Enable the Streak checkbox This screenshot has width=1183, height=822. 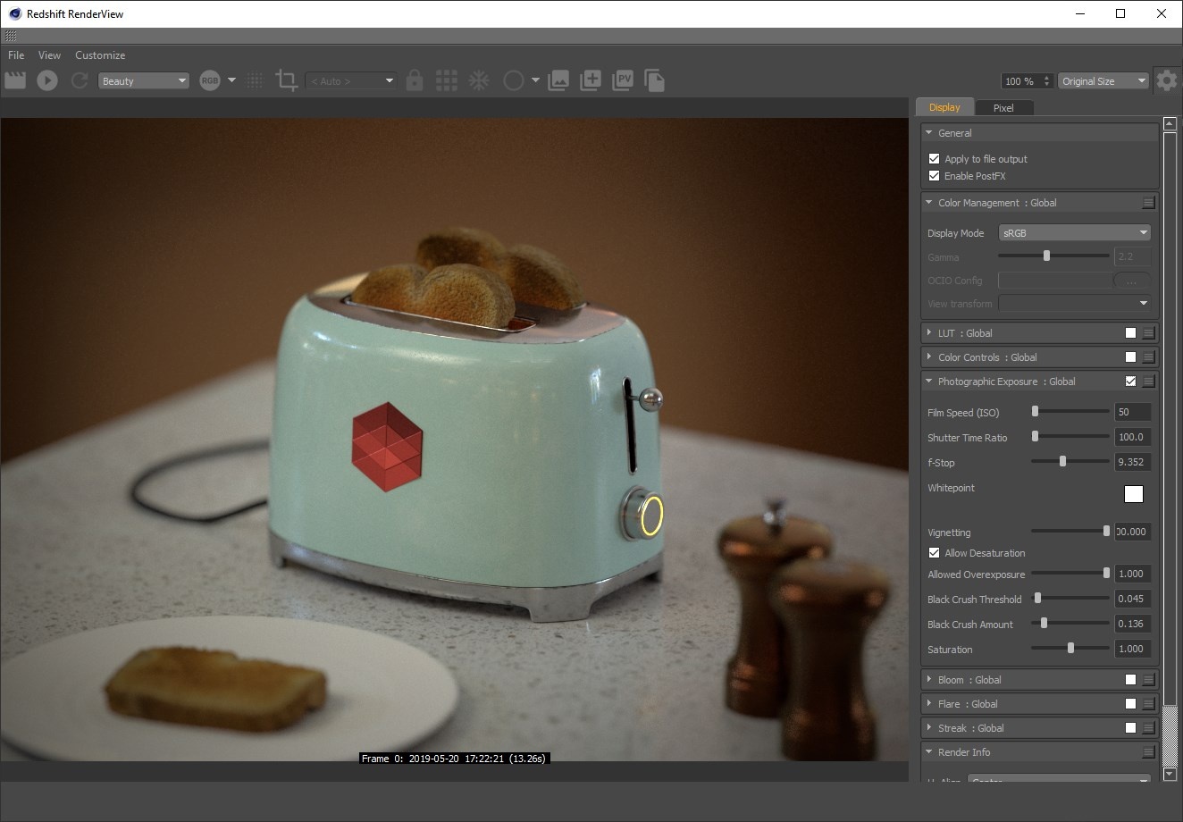click(1130, 727)
